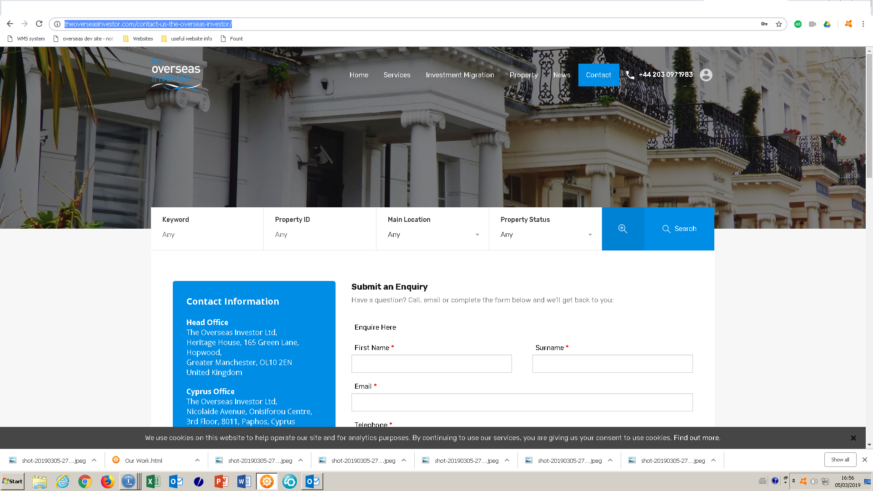
Task: Expand the Main Location dropdown
Action: (x=432, y=235)
